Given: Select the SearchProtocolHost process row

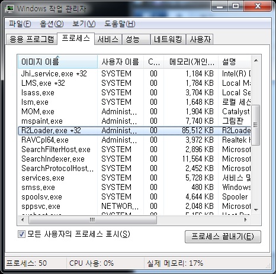Looking at the screenshot, I should (x=134, y=168).
